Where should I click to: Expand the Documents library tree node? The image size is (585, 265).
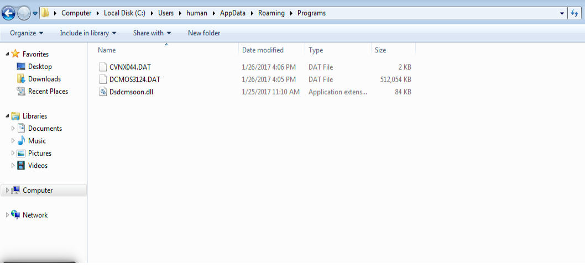click(13, 129)
